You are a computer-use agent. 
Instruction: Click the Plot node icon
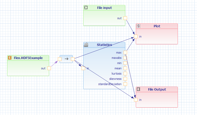138,26
